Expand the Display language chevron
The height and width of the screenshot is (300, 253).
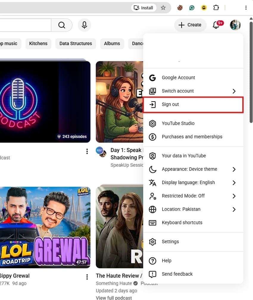[x=234, y=183]
